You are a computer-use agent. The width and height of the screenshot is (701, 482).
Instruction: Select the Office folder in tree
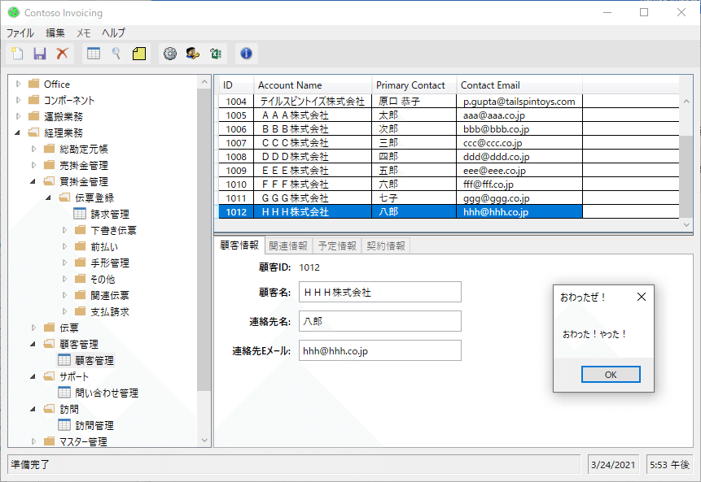pyautogui.click(x=57, y=84)
